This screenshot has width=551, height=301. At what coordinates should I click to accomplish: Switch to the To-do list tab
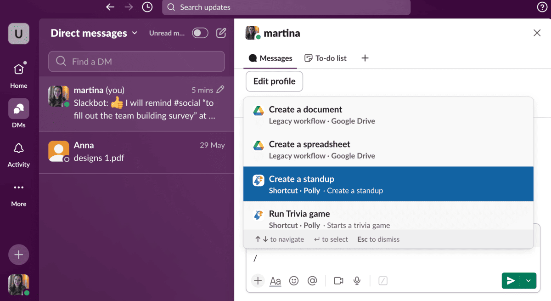326,58
